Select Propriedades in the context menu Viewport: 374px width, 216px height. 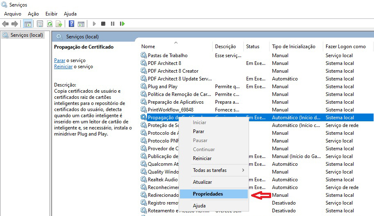[x=208, y=194]
